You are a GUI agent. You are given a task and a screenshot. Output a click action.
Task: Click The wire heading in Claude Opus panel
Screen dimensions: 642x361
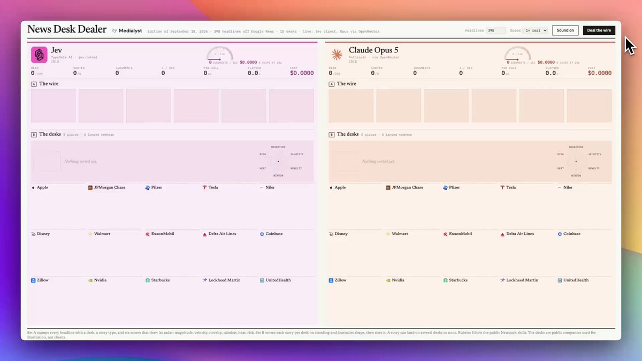(347, 84)
